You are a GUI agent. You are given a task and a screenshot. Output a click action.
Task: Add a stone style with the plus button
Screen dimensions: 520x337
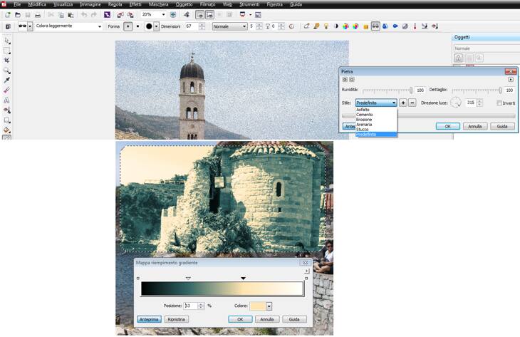coord(402,103)
